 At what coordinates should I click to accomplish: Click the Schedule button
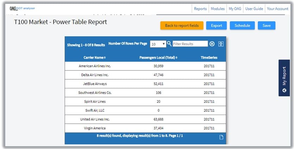[x=242, y=26]
